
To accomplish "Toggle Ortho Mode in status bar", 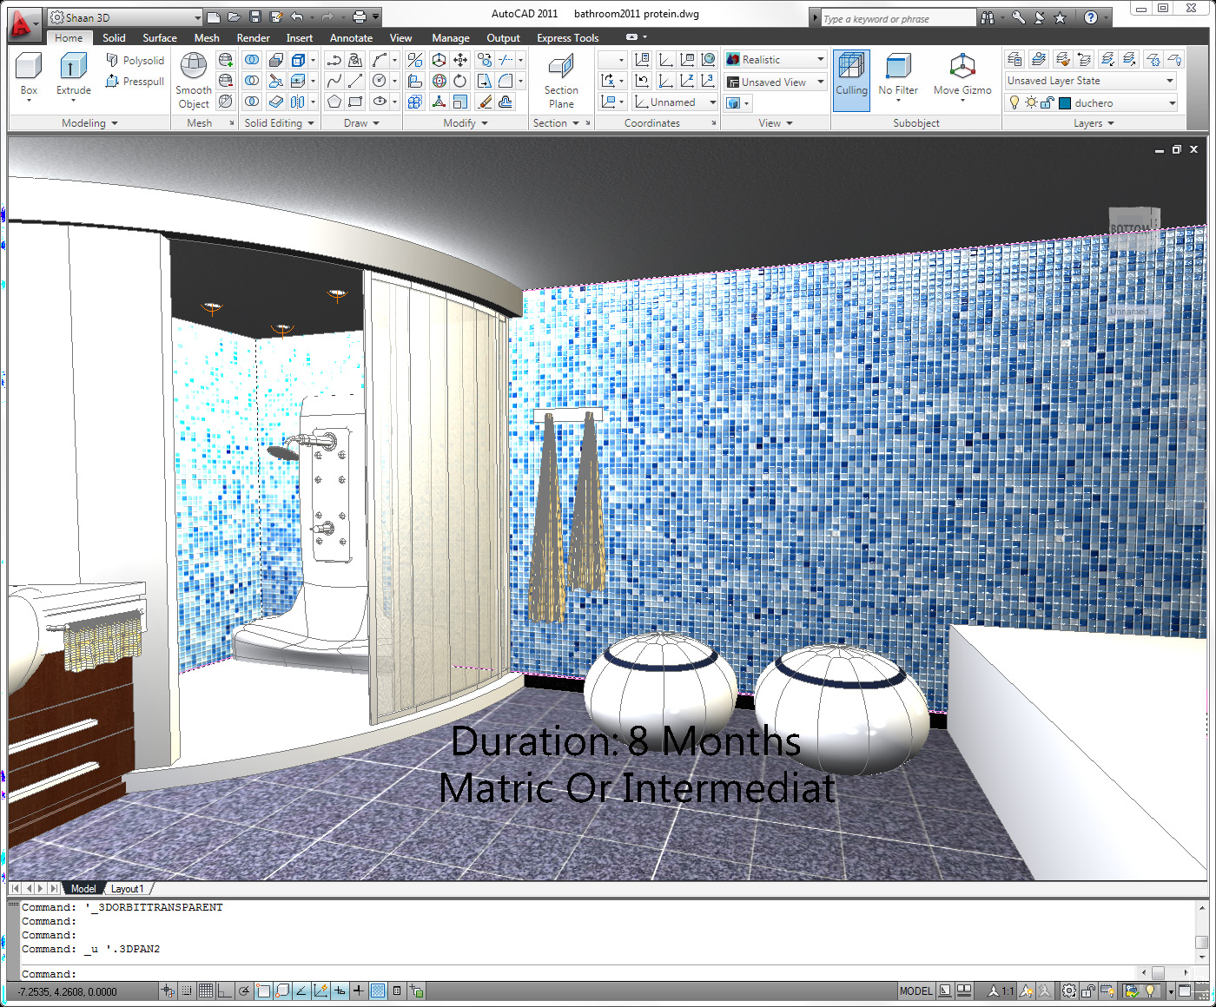I will 225,991.
